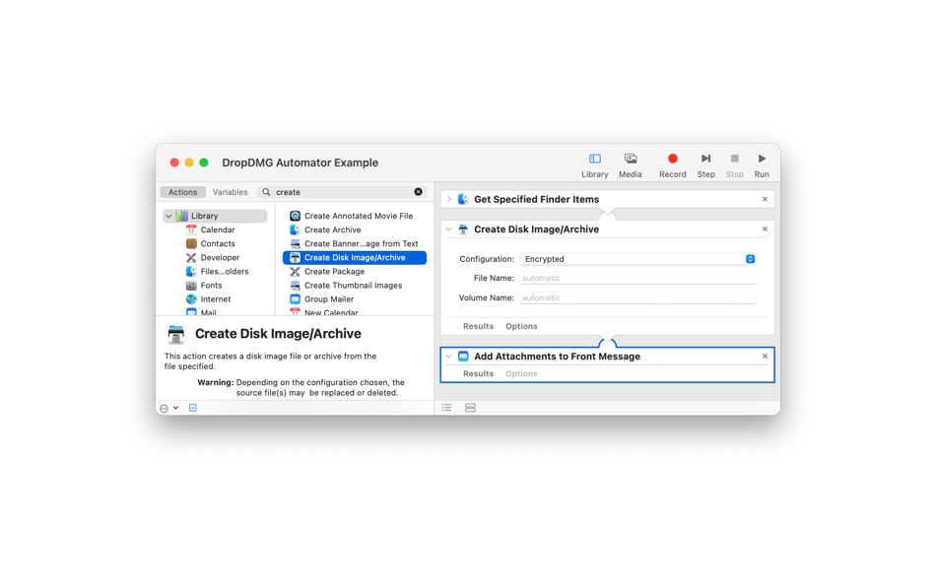Select the Files...olders category

click(x=225, y=271)
